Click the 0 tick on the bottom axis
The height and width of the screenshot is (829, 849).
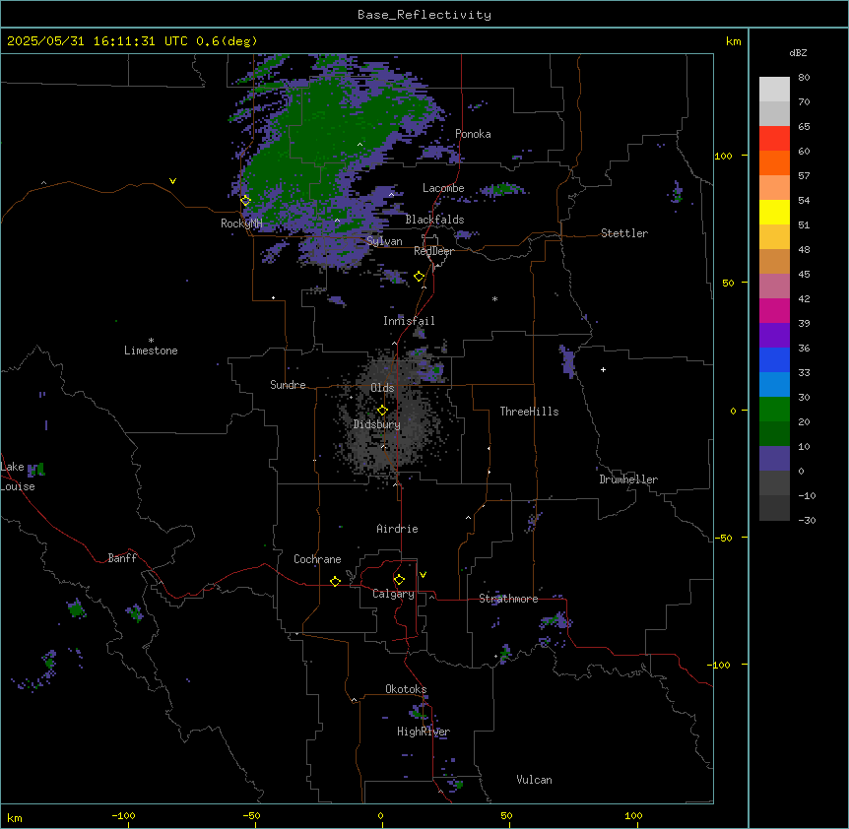point(380,815)
